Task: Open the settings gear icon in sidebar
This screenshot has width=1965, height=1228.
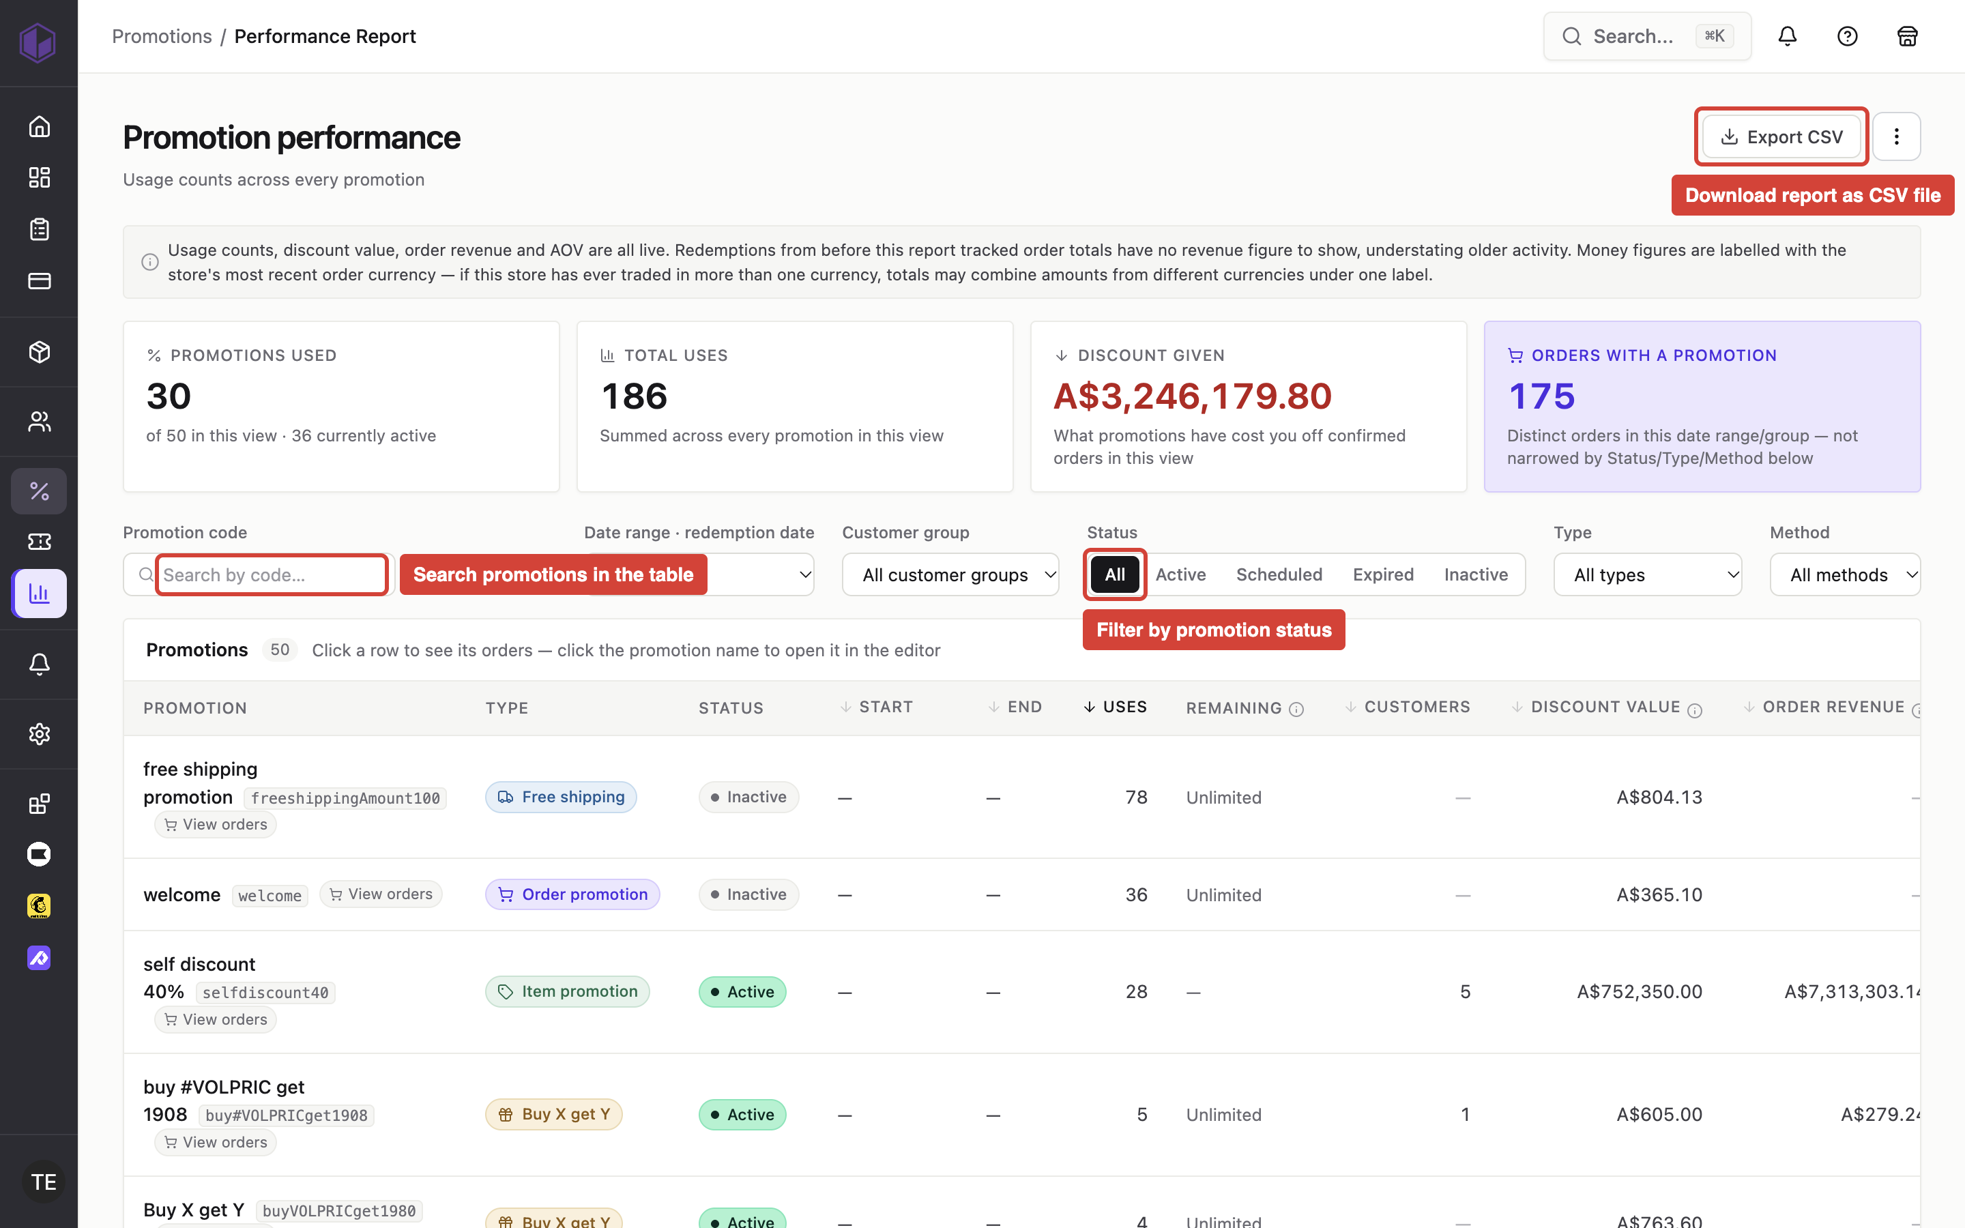Action: 39,733
